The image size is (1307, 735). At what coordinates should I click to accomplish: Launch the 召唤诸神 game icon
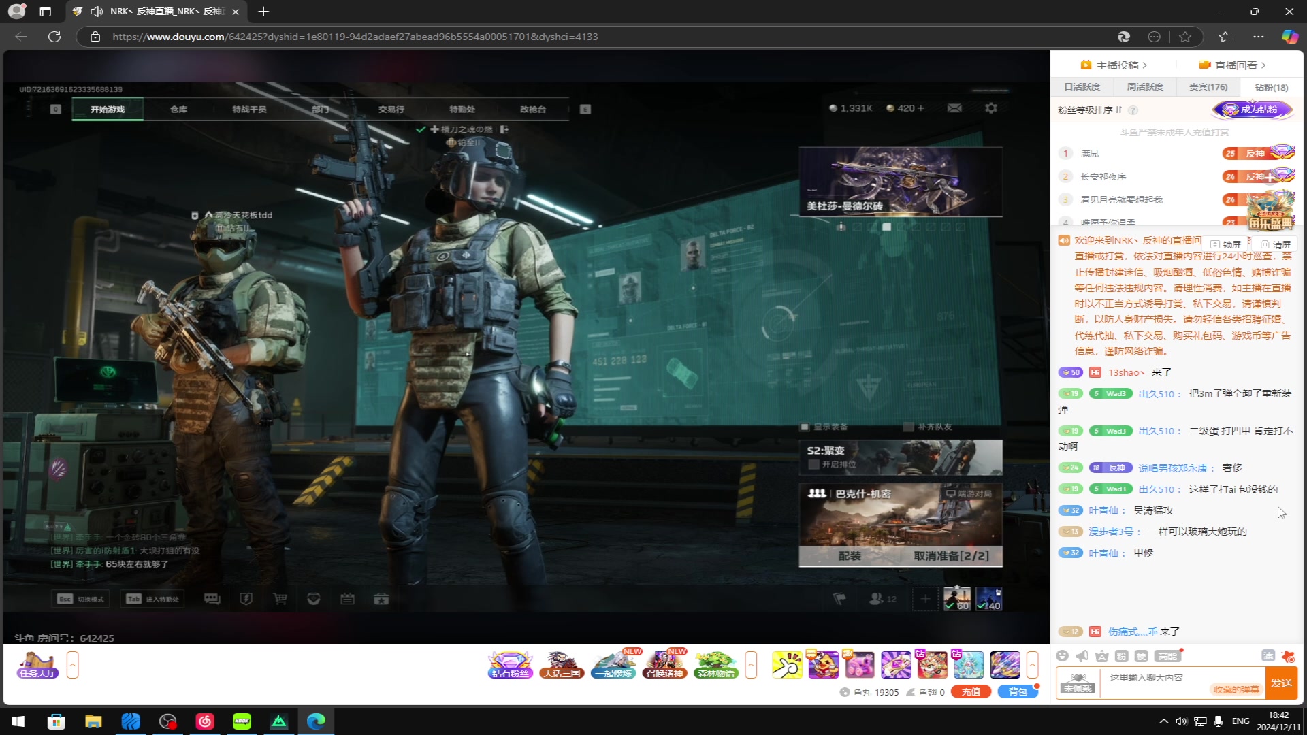pos(664,665)
